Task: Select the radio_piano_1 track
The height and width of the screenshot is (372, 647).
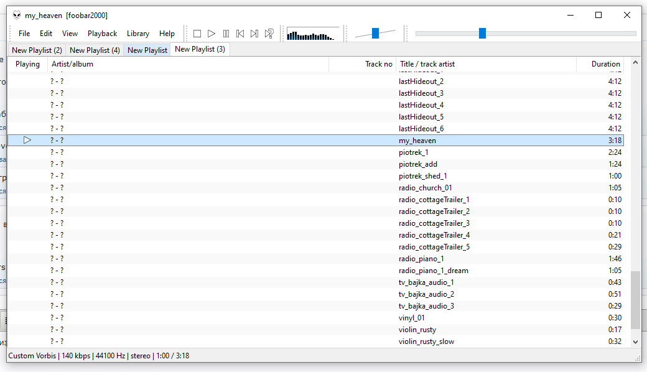Action: point(421,259)
